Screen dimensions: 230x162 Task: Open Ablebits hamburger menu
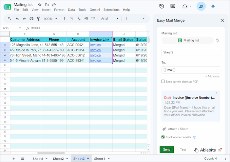pos(220,150)
